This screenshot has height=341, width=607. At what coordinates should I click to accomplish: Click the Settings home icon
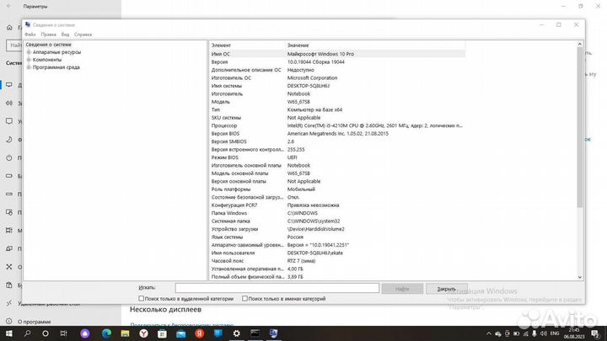tap(8, 26)
